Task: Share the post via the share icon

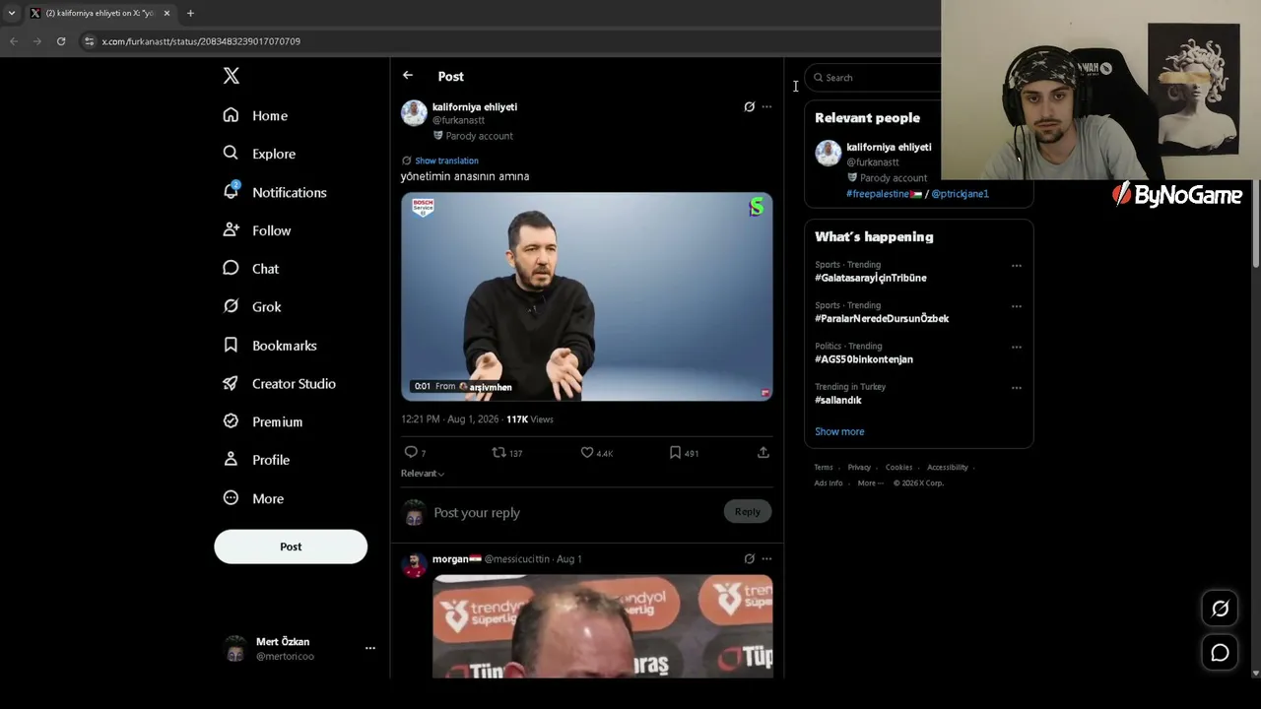Action: click(763, 452)
